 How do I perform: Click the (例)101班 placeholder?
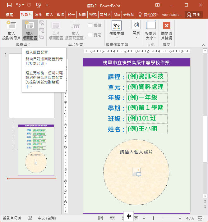(147, 119)
